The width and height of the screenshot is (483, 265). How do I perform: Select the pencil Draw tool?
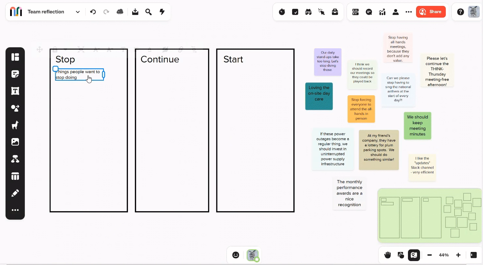(15, 193)
